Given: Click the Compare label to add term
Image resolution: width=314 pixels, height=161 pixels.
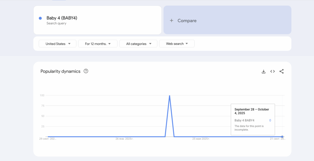Looking at the screenshot, I should (187, 21).
